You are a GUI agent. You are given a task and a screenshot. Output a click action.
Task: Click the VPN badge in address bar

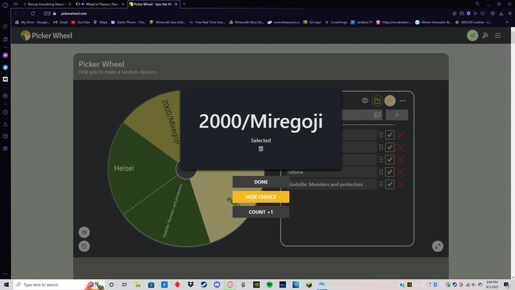(47, 14)
